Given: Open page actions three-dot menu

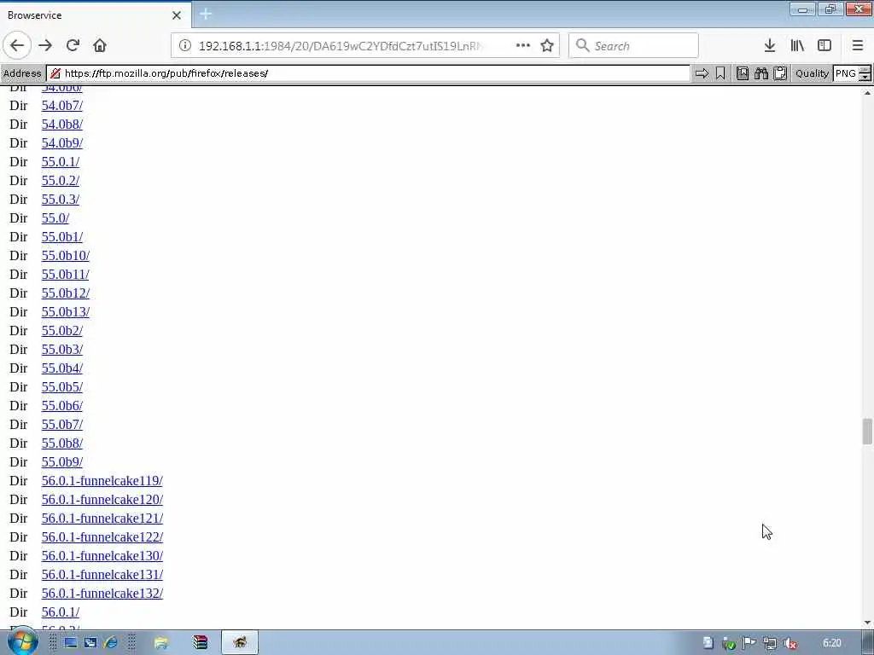Looking at the screenshot, I should click(523, 45).
